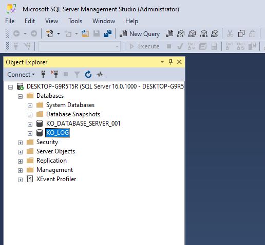Screen dimensions: 265x245
Task: Click the XMLA query icon
Action: click(x=203, y=33)
